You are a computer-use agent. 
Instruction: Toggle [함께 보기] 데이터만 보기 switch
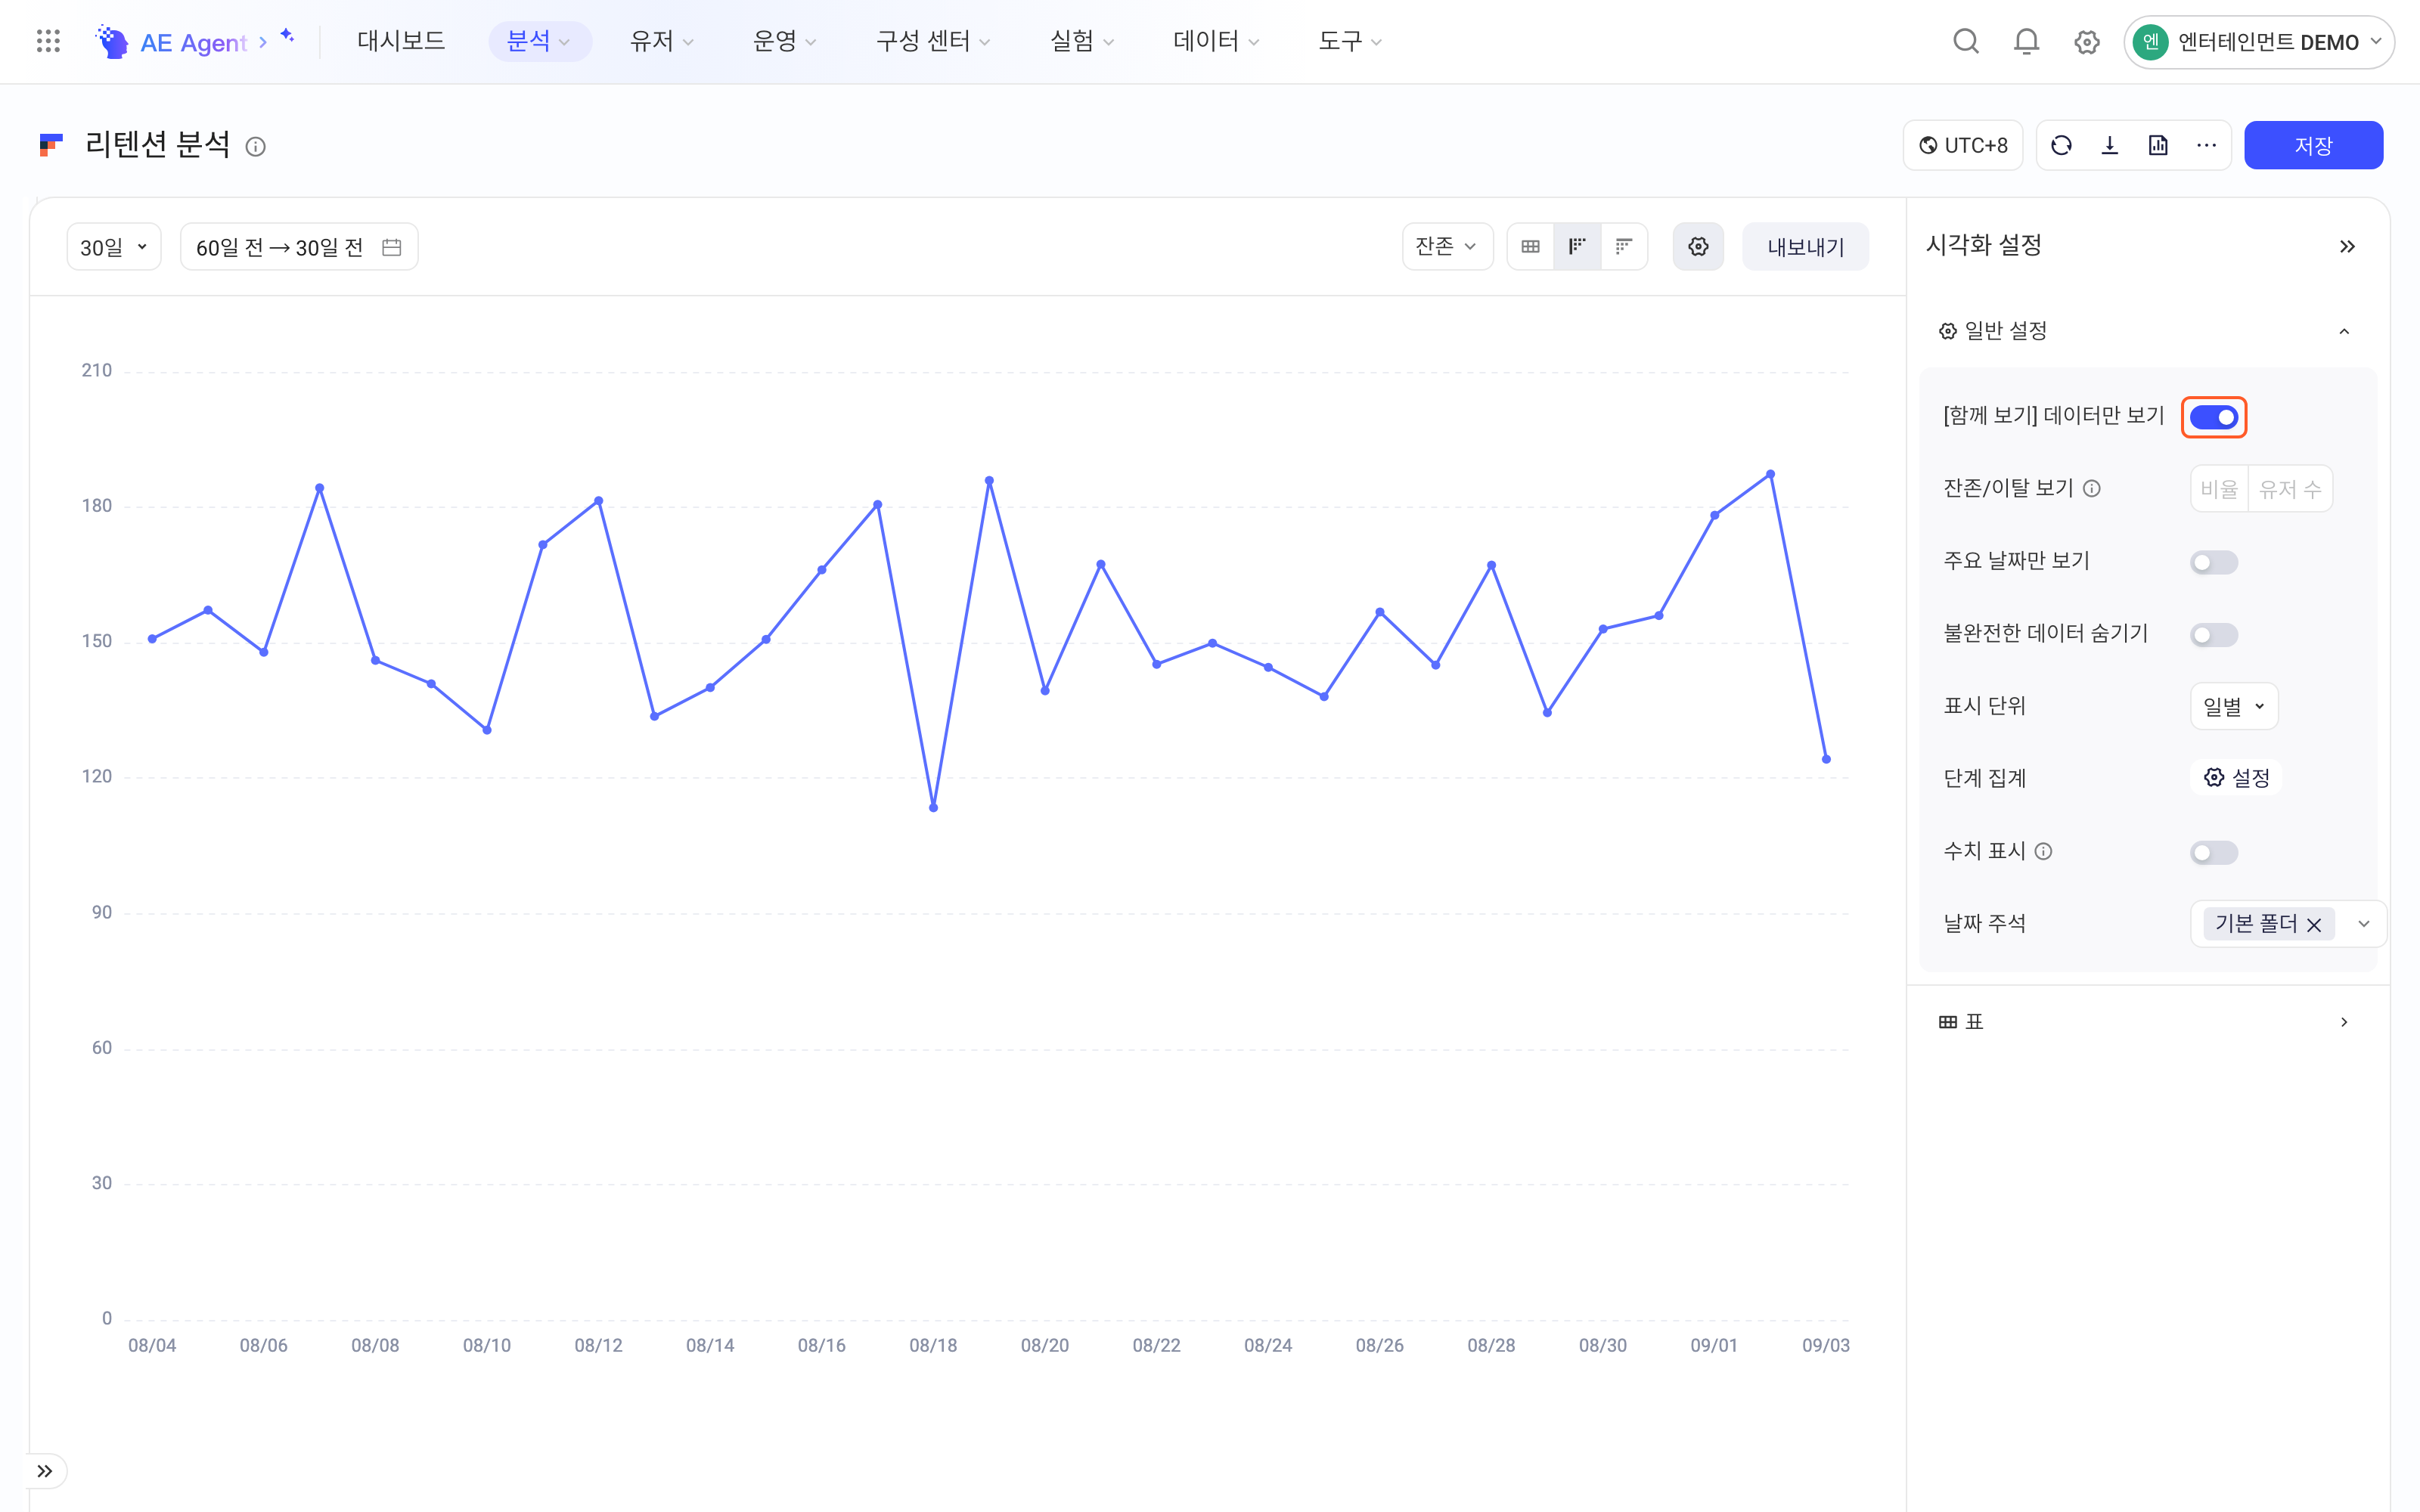coord(2214,417)
